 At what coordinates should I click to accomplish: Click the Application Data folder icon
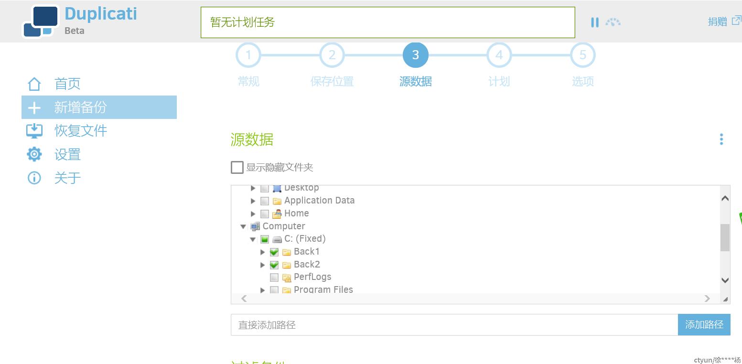277,201
